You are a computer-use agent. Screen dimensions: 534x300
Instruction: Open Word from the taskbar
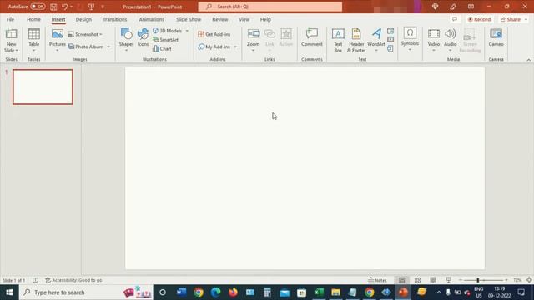tap(181, 292)
